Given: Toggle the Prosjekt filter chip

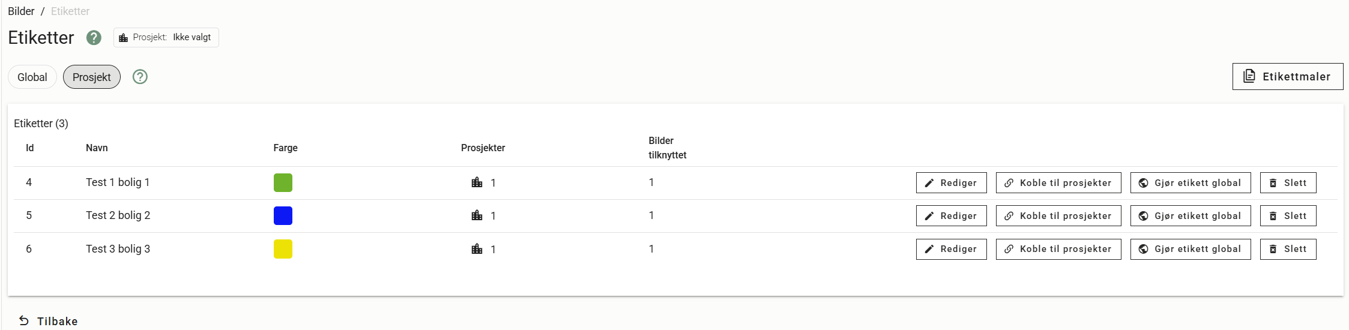Looking at the screenshot, I should 92,77.
